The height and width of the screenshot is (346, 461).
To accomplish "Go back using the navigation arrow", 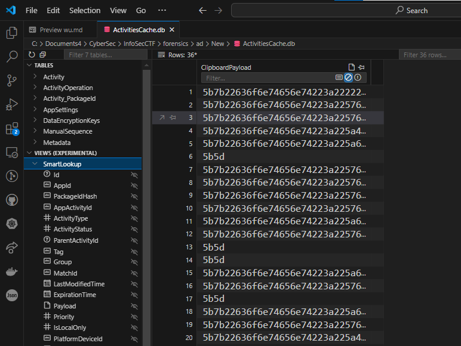I will click(x=202, y=10).
